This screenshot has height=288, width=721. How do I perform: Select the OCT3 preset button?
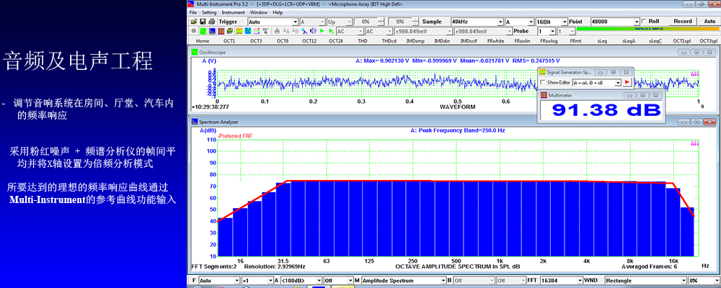point(256,41)
